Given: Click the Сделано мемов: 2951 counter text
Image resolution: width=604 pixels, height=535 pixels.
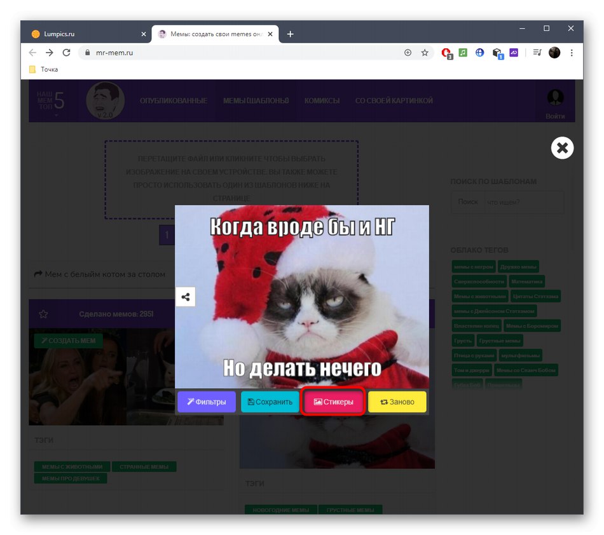Looking at the screenshot, I should click(x=116, y=314).
